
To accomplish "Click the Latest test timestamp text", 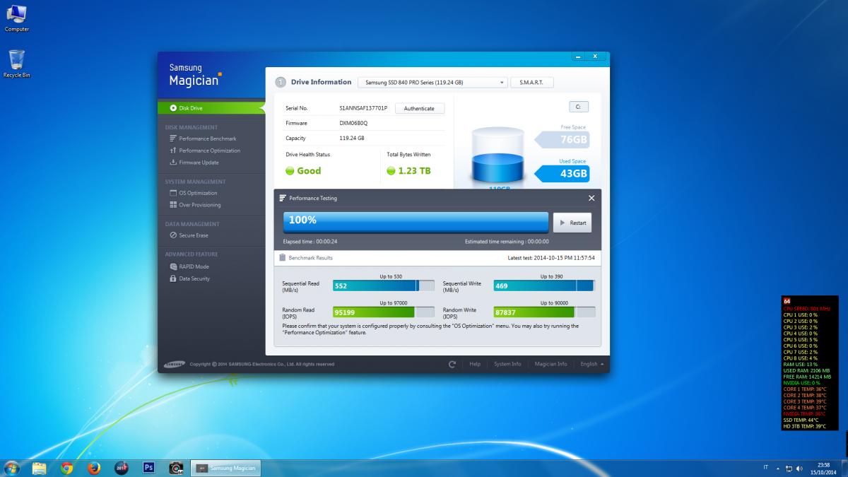I will click(x=551, y=258).
